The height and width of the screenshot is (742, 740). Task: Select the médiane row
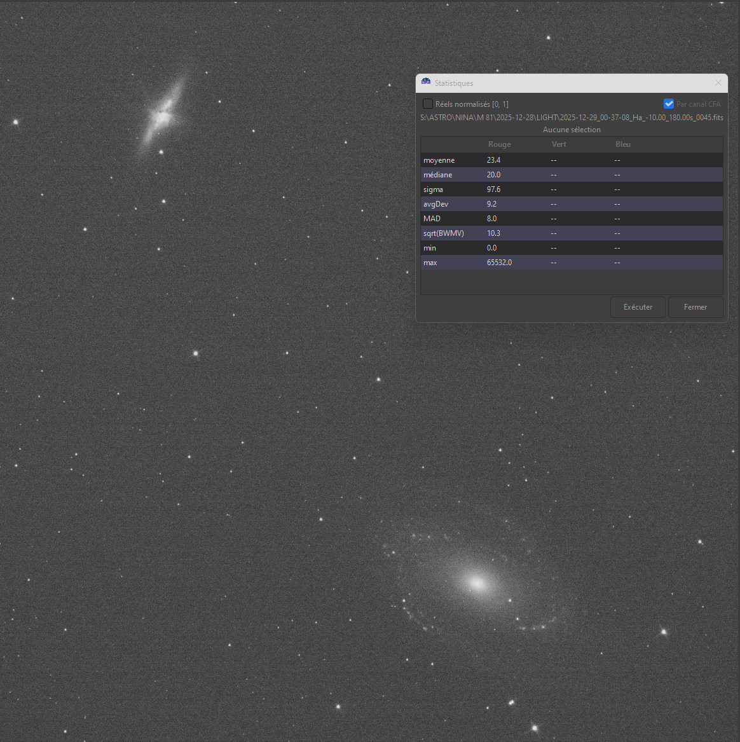[x=438, y=175]
